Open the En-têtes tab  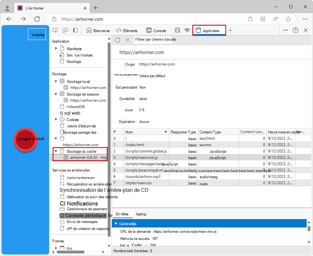pos(122,214)
